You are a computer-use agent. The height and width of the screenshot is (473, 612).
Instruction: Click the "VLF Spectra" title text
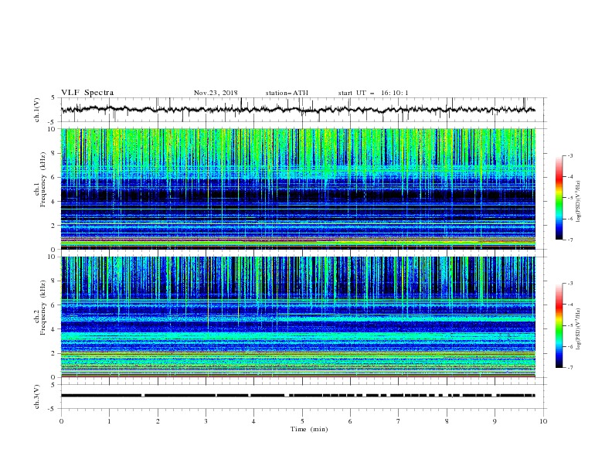click(x=87, y=93)
